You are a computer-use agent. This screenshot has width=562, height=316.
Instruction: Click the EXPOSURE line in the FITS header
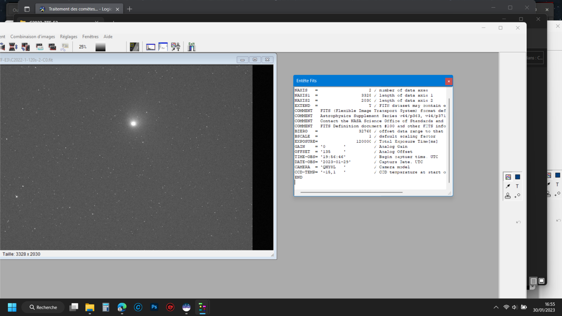pyautogui.click(x=366, y=142)
